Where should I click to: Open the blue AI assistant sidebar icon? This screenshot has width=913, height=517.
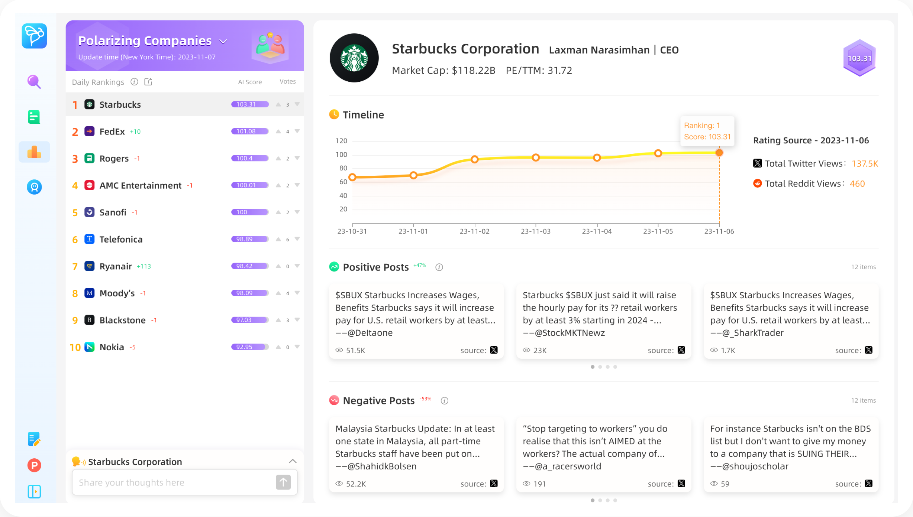point(34,187)
